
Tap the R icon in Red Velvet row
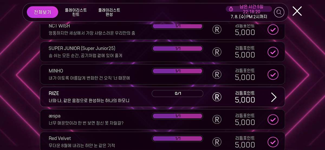click(x=217, y=142)
